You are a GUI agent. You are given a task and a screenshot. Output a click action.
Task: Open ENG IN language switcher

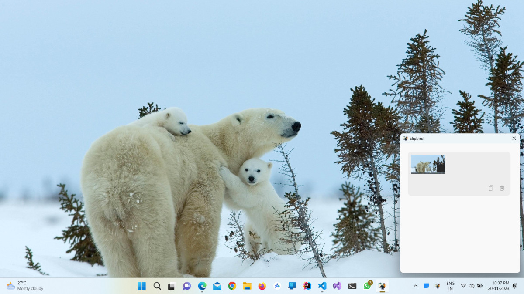[x=450, y=286]
